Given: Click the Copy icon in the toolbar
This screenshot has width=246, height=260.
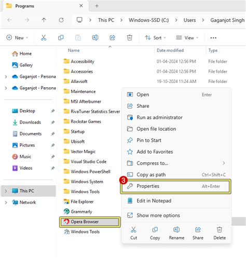Looking at the screenshot, I should (x=61, y=37).
